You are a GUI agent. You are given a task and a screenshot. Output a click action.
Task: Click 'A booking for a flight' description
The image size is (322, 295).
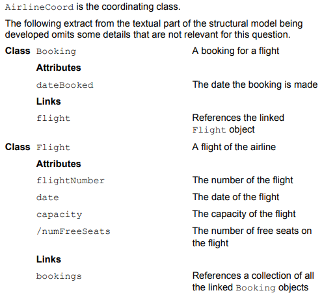click(235, 51)
